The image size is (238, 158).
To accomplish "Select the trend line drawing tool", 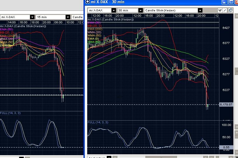I will point(225,10).
